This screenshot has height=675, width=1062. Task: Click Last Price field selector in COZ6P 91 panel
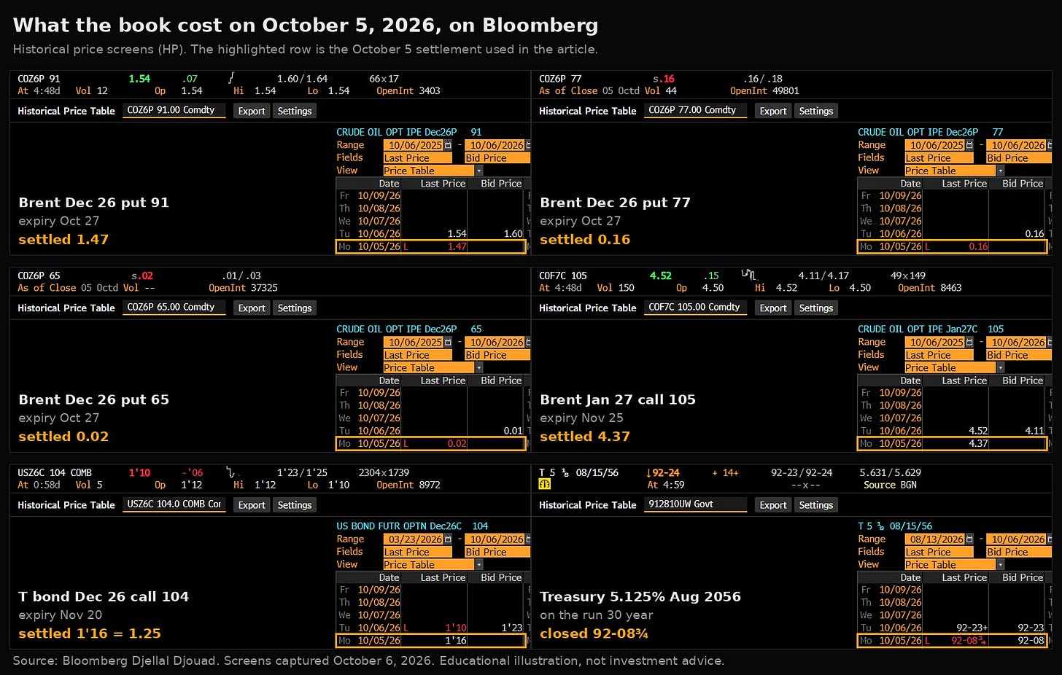pos(418,158)
